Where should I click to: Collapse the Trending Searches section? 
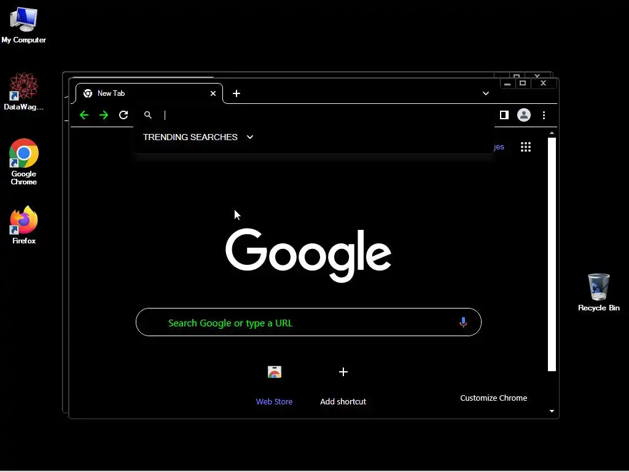250,137
